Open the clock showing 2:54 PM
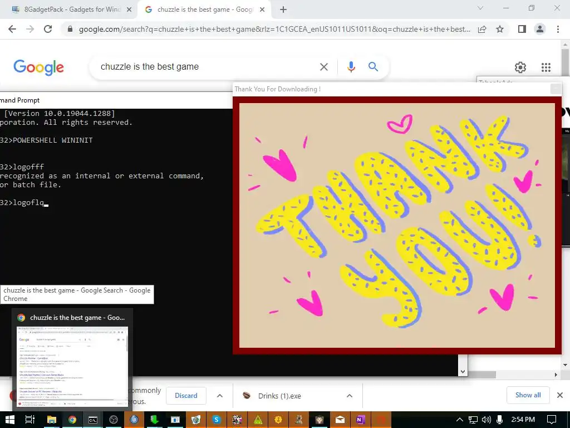The image size is (570, 428). tap(523, 420)
